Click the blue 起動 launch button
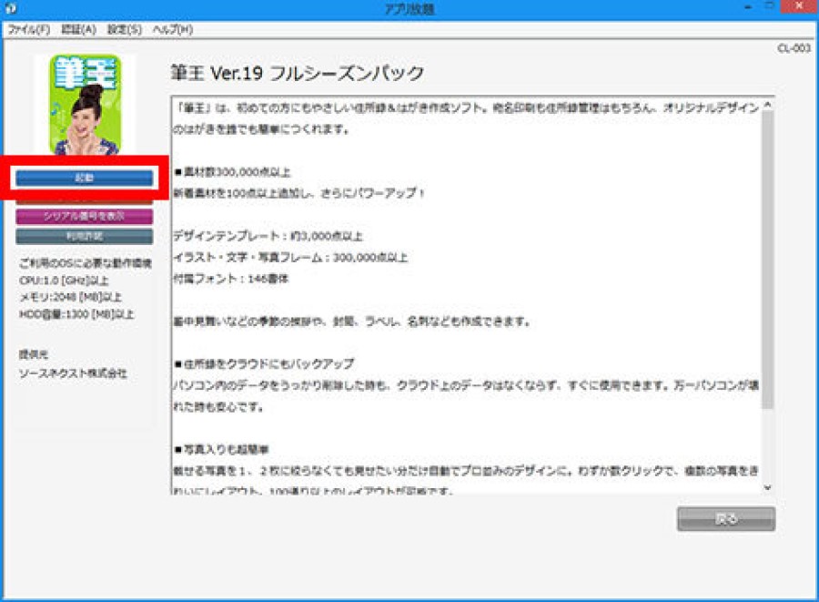Image resolution: width=819 pixels, height=602 pixels. coord(84,179)
